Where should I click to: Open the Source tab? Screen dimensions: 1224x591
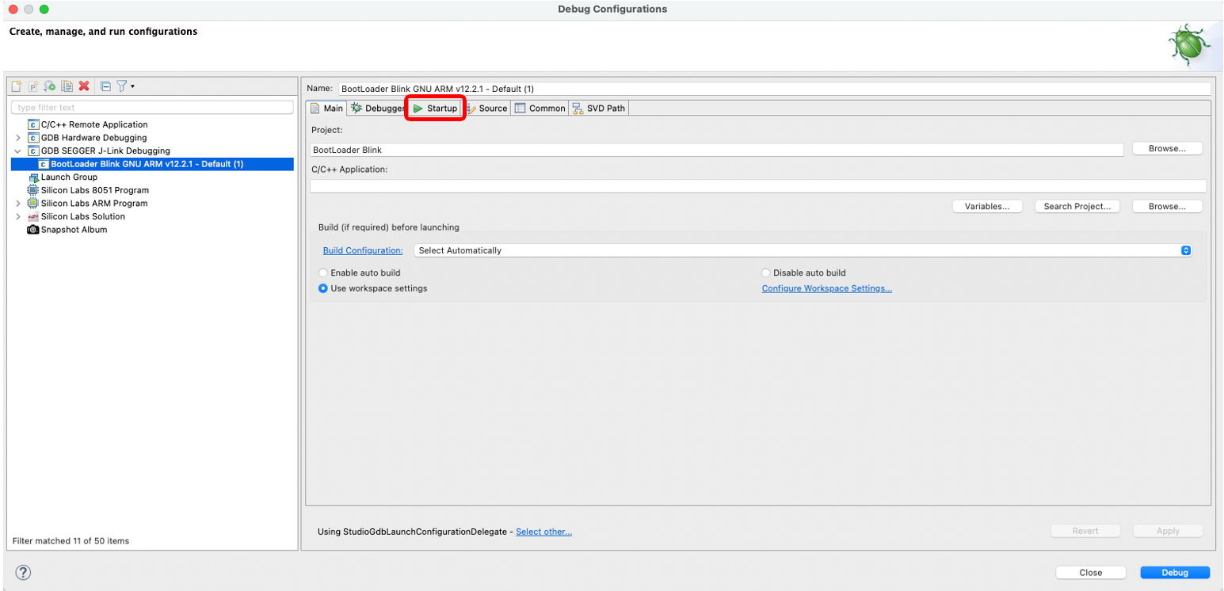point(486,109)
